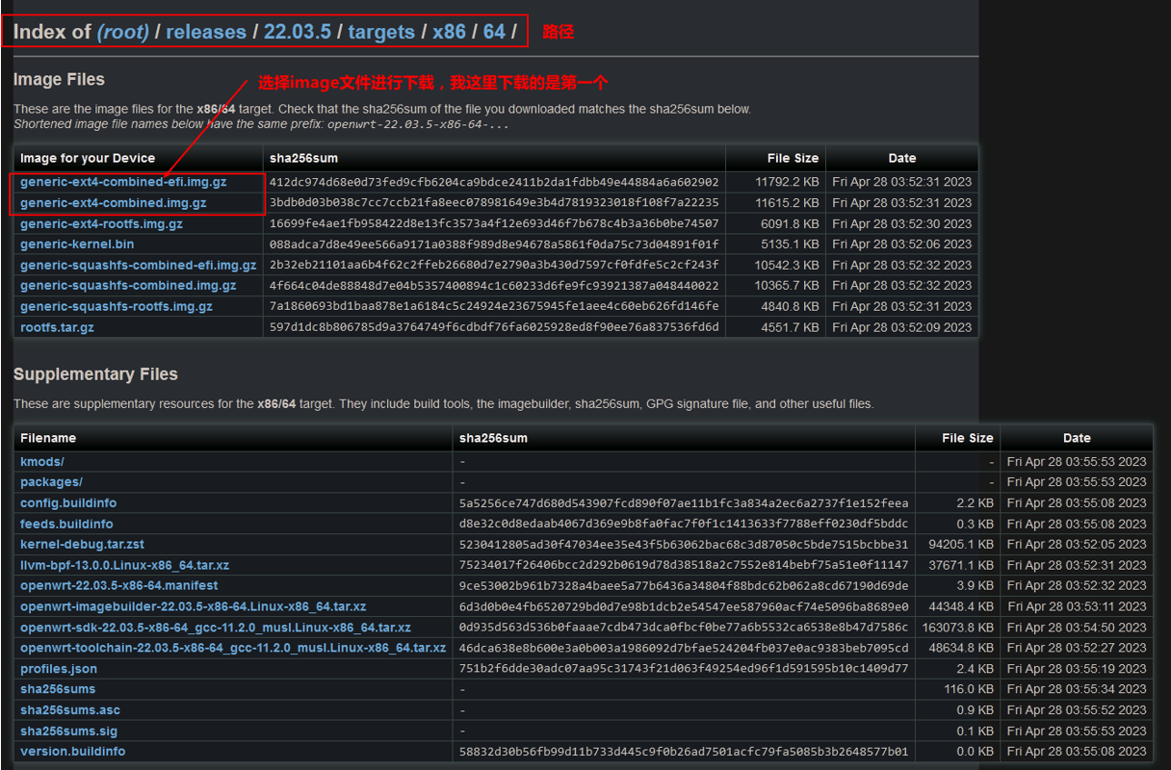Download the openwrt-imagebuilder tarball

193,607
